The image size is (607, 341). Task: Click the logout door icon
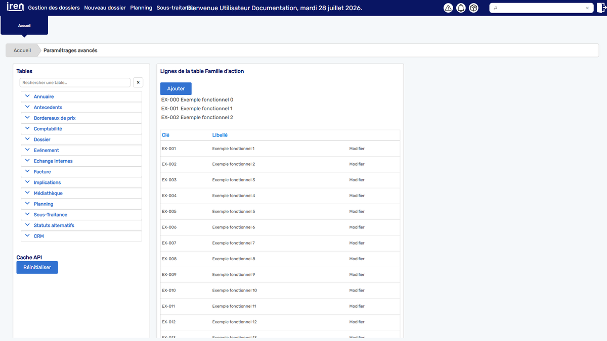(602, 8)
